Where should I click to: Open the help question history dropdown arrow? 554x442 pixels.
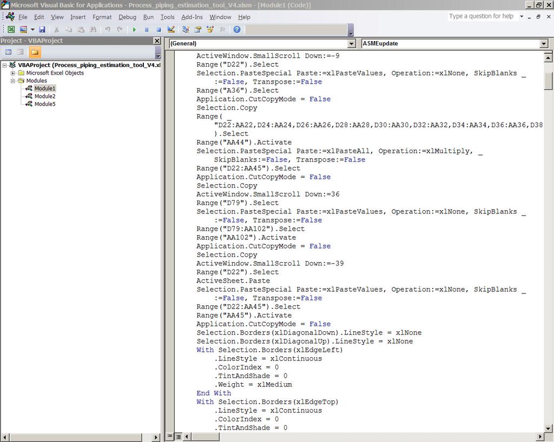(x=522, y=16)
